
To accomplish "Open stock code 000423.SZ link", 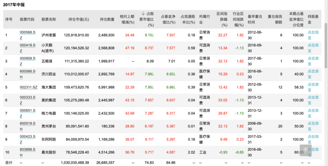I will click(x=28, y=139).
